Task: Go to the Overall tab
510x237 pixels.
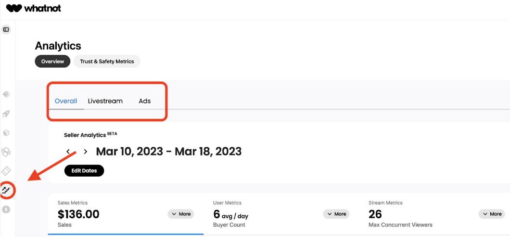Action: point(66,101)
